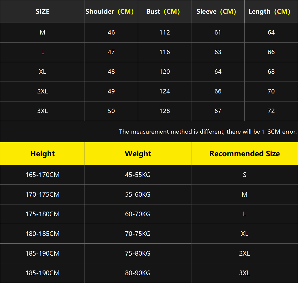This screenshot has width=298, height=283.
Task: Click the Bust (CM) header cell
Action: point(163,12)
